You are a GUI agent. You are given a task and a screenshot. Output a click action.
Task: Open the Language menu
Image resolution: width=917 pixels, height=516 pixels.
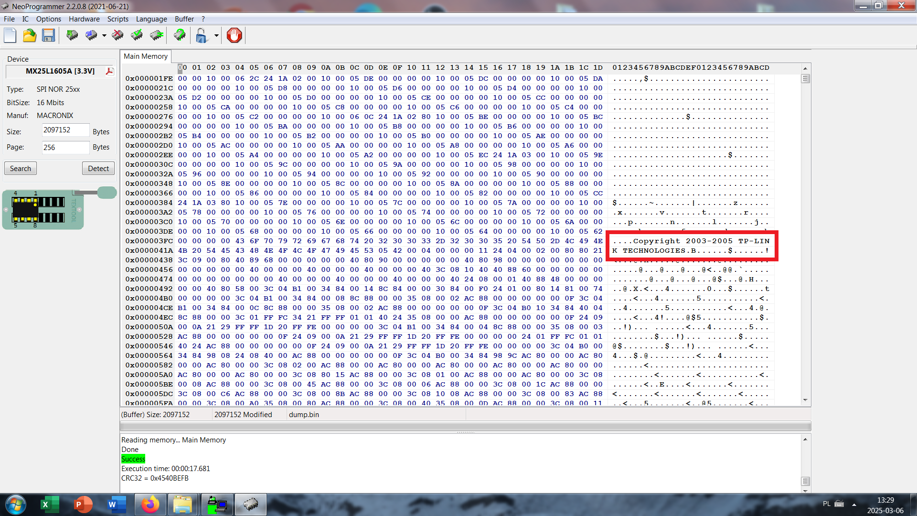click(x=151, y=19)
